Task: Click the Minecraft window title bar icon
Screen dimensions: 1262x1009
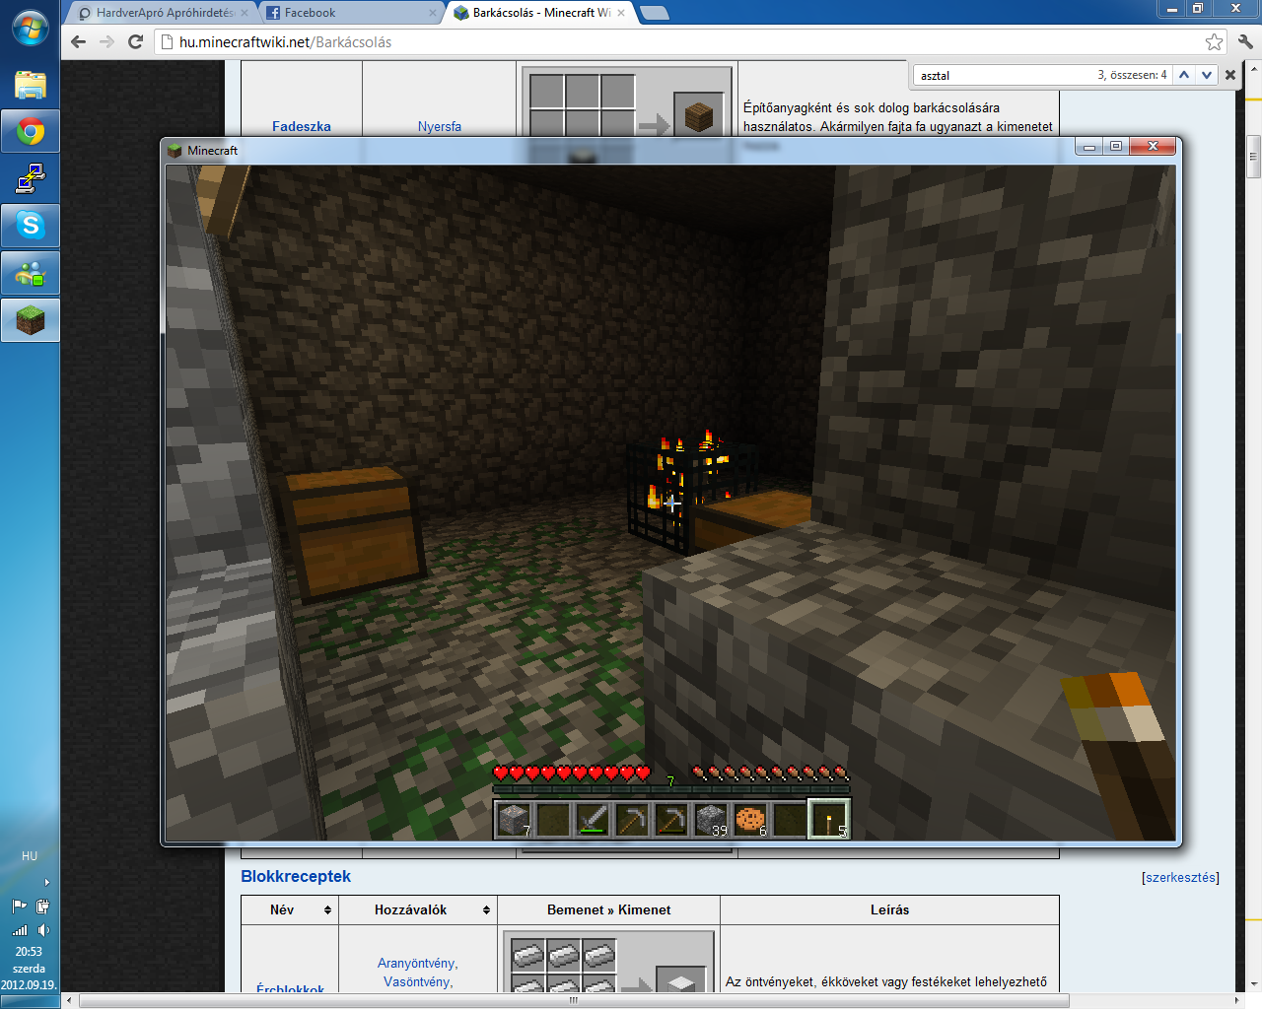Action: coord(175,151)
